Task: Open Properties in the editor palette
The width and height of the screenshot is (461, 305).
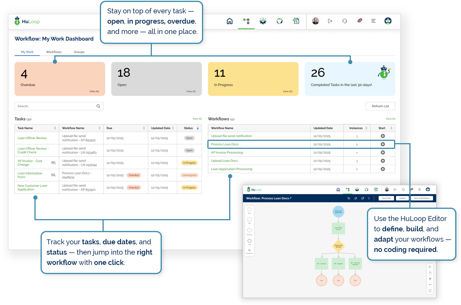Action: click(x=249, y=251)
